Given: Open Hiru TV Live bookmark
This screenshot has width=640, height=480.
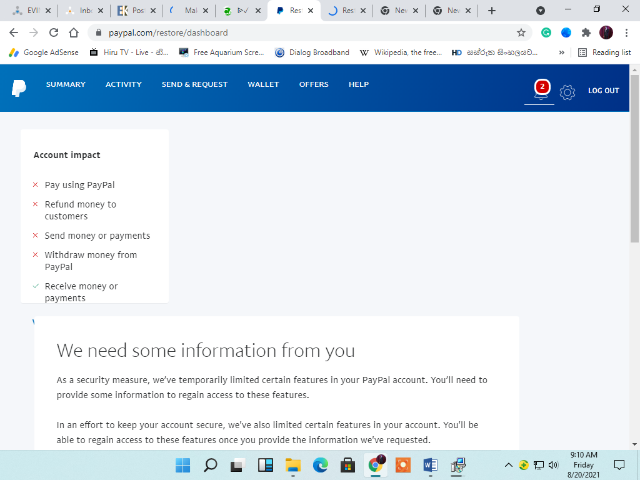Looking at the screenshot, I should [129, 52].
